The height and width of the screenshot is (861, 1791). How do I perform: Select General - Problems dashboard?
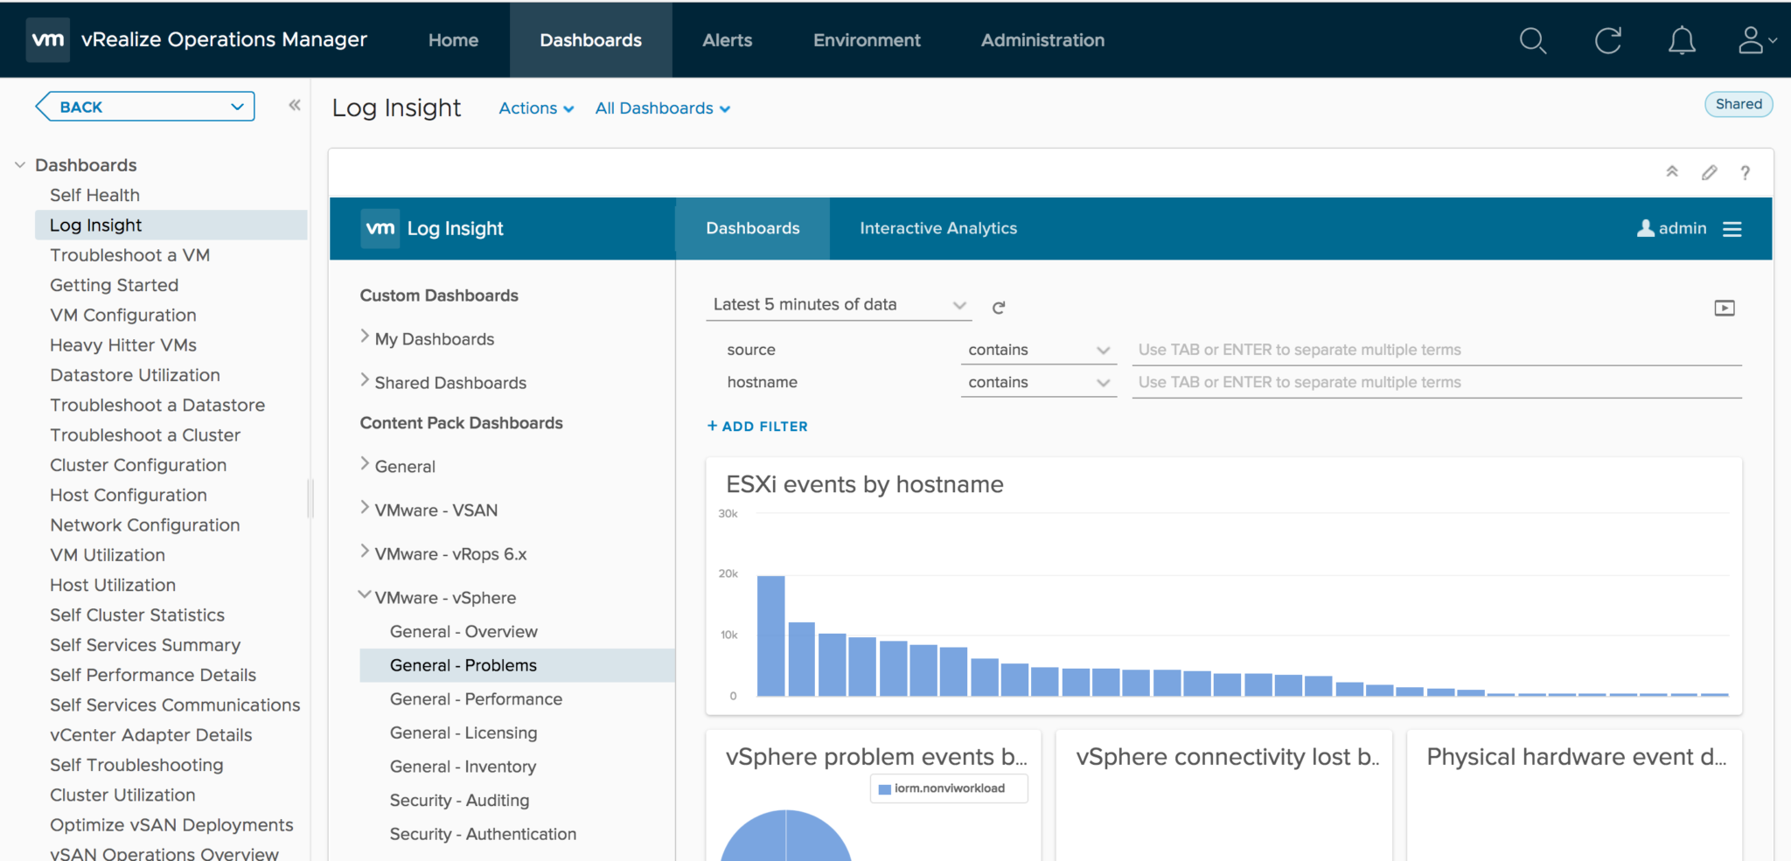point(517,665)
